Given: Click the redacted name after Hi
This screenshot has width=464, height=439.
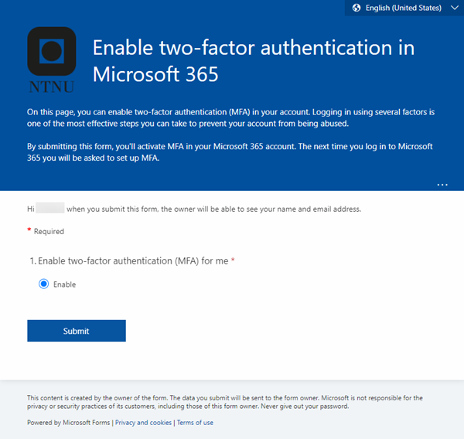Looking at the screenshot, I should (x=49, y=208).
